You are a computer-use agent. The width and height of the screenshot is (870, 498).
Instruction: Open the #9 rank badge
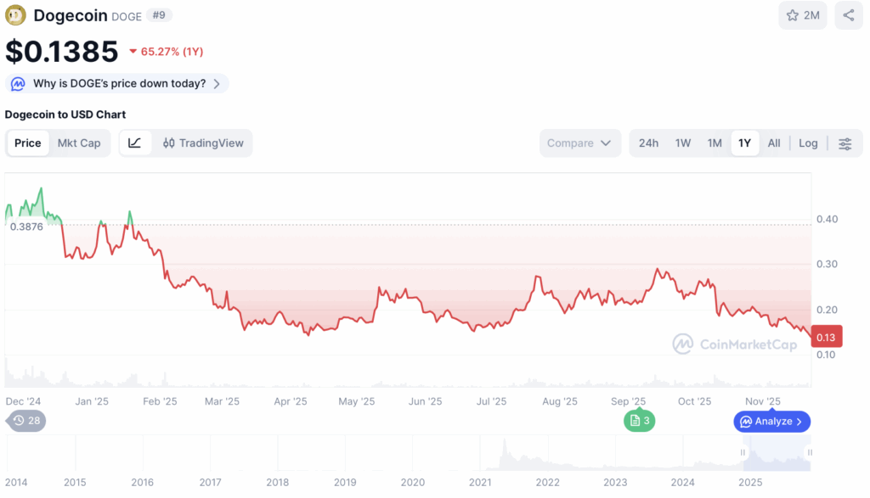point(159,14)
